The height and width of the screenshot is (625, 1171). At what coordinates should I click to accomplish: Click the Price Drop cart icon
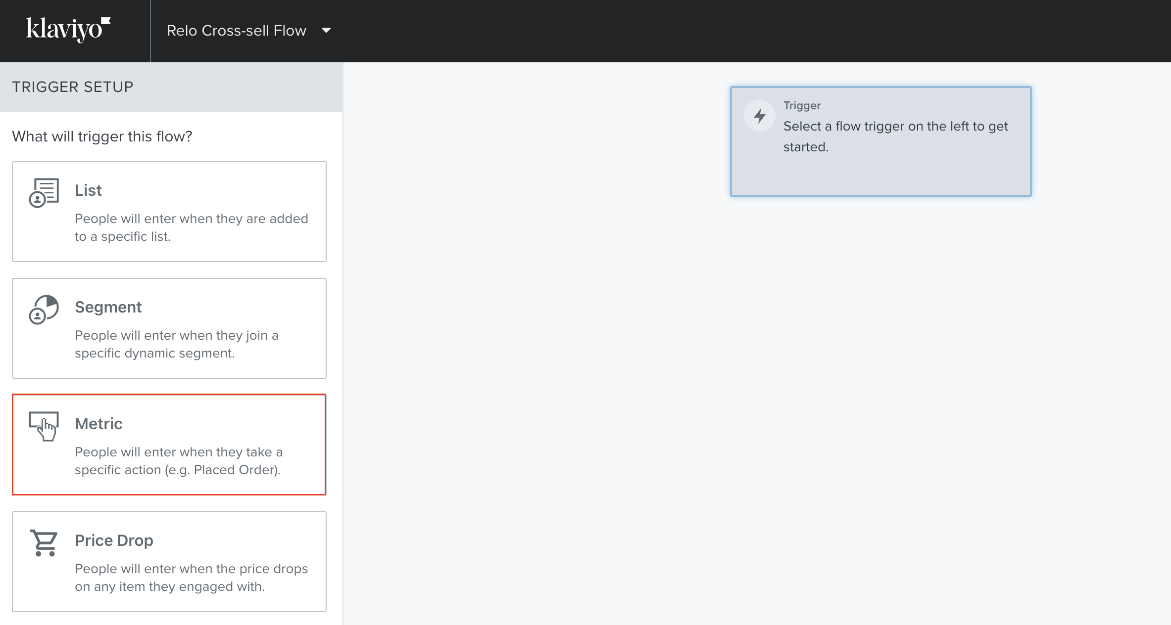[44, 543]
